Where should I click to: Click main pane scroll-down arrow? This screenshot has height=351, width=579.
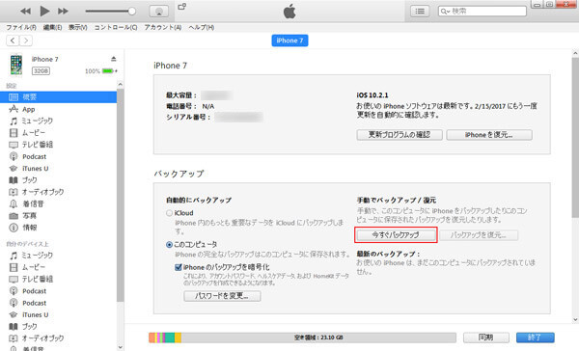click(x=575, y=319)
